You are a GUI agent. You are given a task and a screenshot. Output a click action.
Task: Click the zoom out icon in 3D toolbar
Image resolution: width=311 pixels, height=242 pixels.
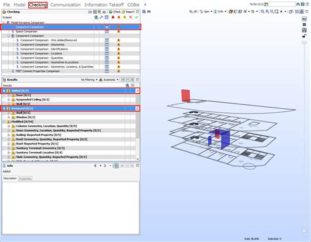click(272, 12)
